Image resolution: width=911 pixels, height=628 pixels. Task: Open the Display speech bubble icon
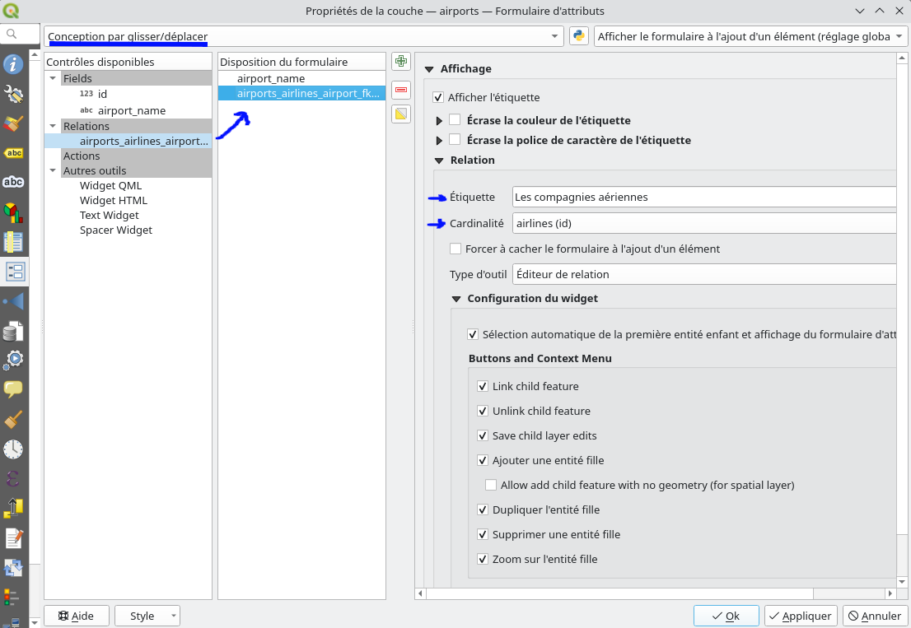click(x=13, y=389)
